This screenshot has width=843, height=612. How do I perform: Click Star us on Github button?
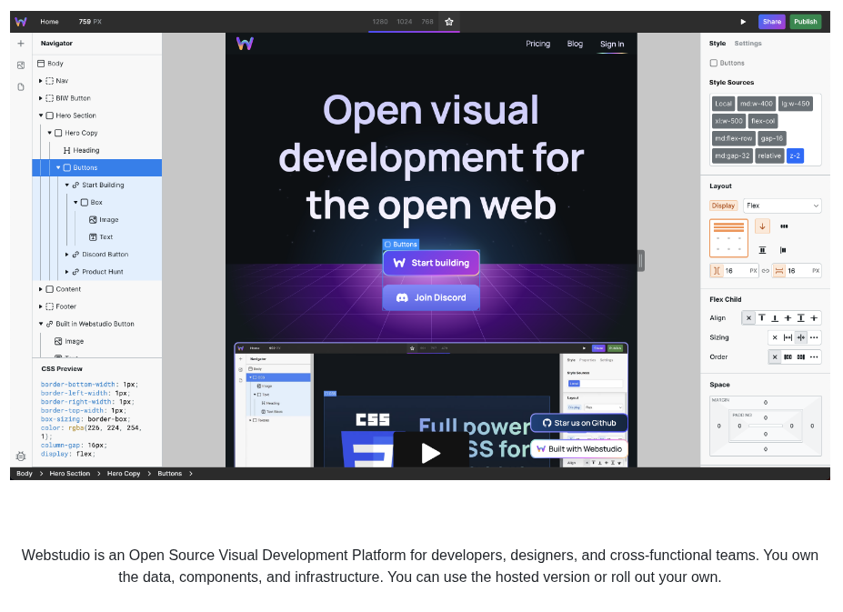579,423
